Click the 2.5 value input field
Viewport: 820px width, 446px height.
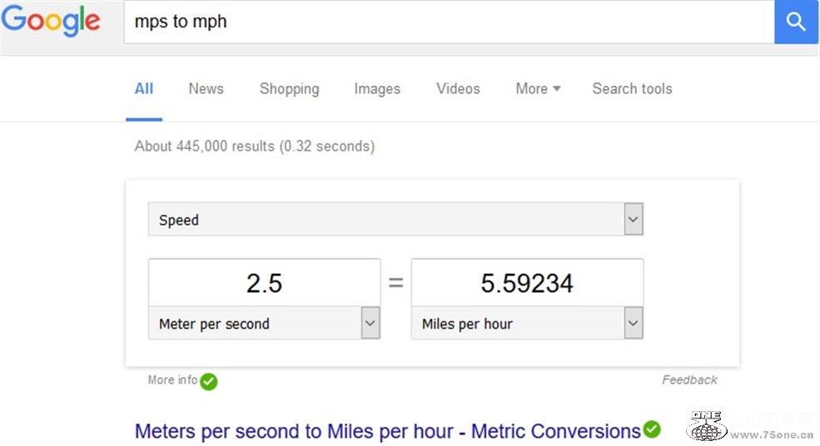point(264,283)
